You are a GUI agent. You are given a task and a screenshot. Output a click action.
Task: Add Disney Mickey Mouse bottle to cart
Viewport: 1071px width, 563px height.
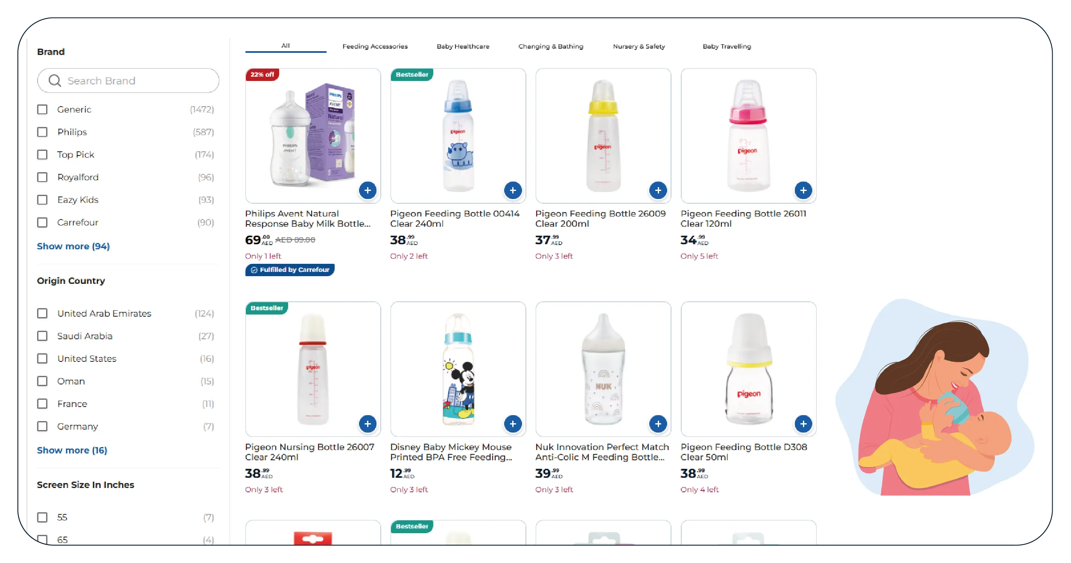pos(513,424)
